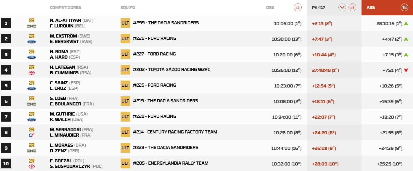Click the Century logo beside M. Serradori
This screenshot has height=171, width=413.
[32, 135]
